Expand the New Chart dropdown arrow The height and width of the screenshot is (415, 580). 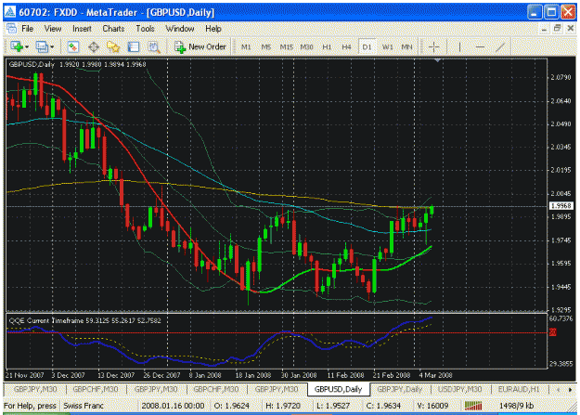[x=27, y=47]
